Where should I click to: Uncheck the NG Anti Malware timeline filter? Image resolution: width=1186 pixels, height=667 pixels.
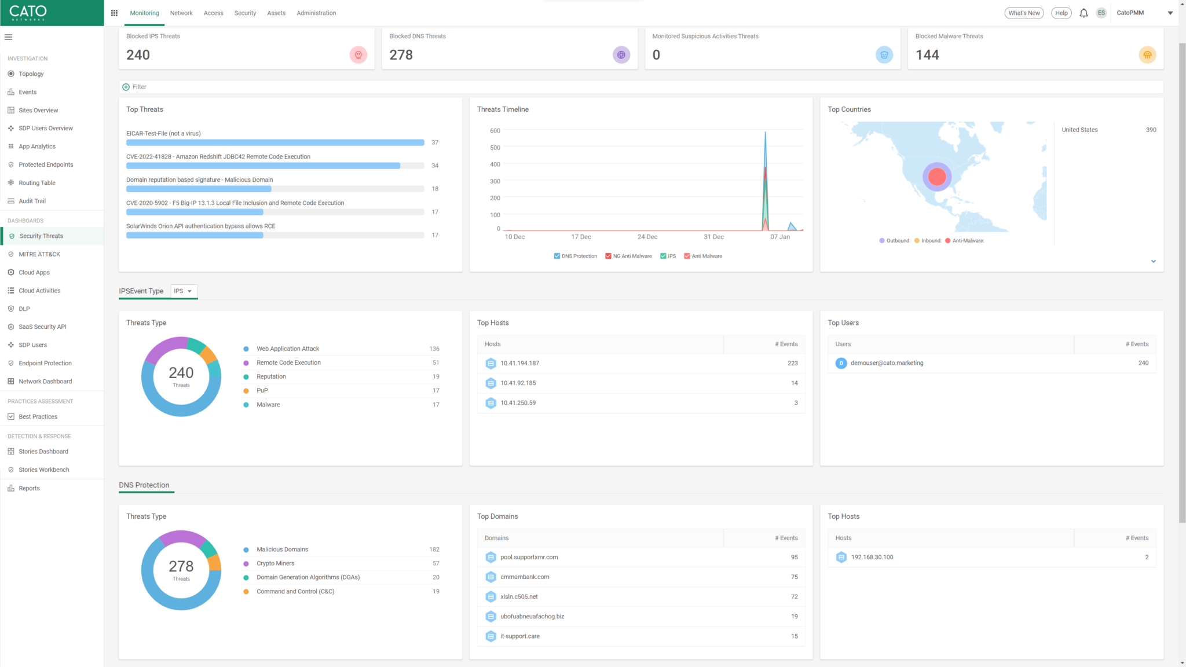click(607, 255)
